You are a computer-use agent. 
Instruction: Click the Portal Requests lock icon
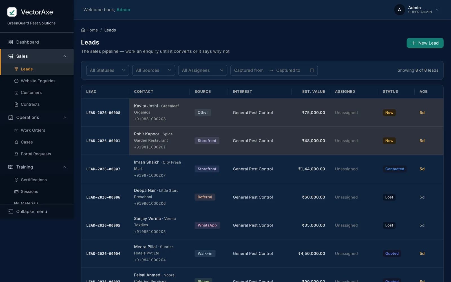pyautogui.click(x=16, y=154)
